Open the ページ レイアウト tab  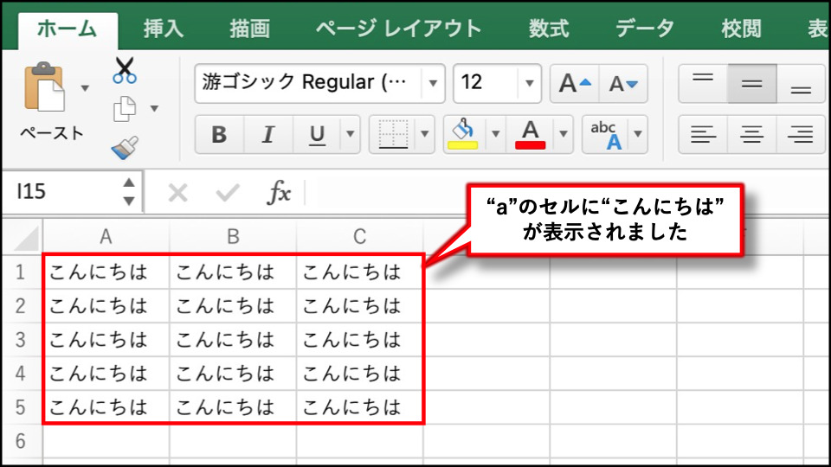click(398, 29)
